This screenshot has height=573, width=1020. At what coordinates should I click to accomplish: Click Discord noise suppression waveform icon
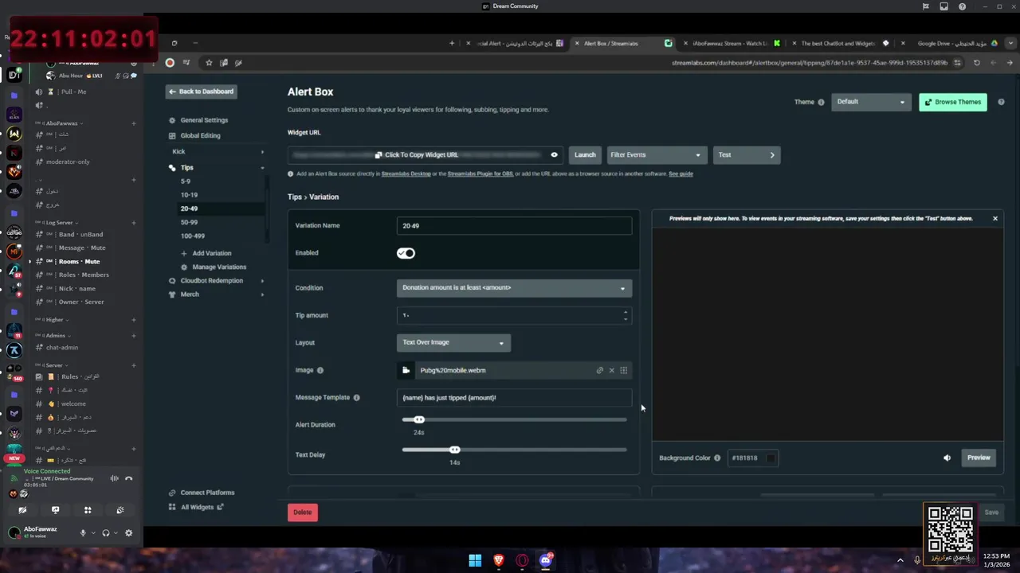pyautogui.click(x=114, y=478)
